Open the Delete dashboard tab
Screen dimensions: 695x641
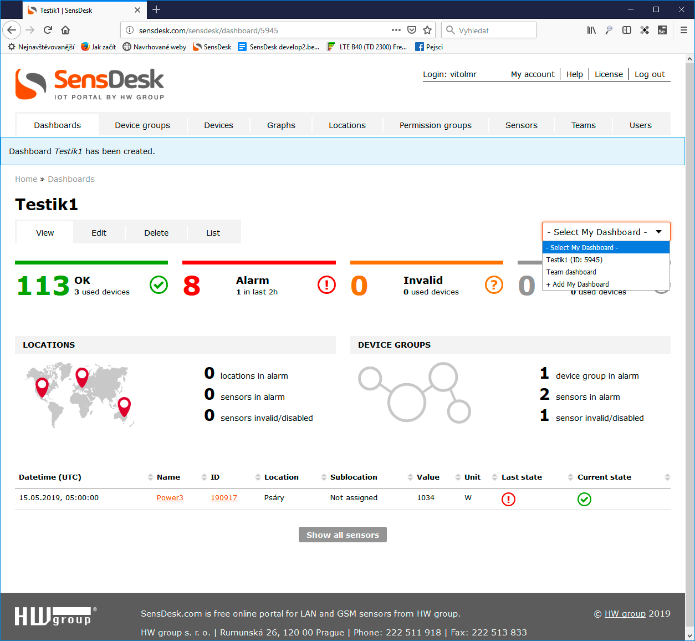pos(156,233)
